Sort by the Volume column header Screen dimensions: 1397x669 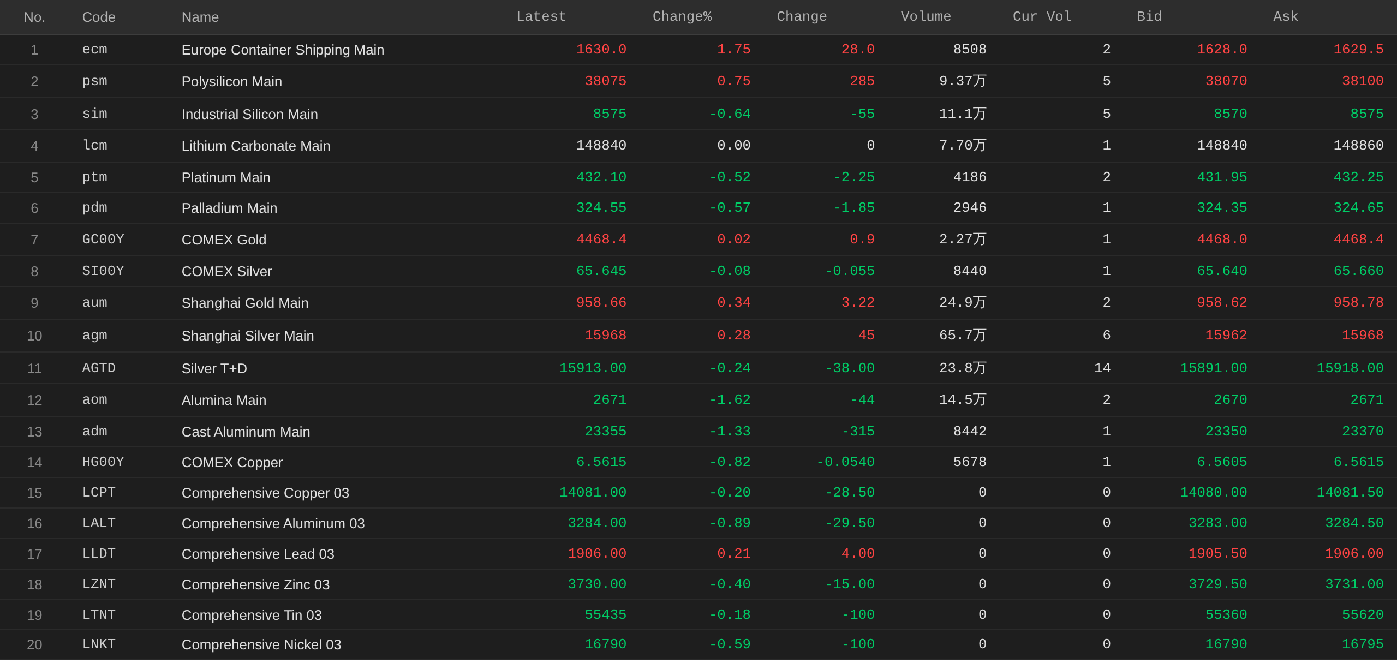pyautogui.click(x=926, y=17)
